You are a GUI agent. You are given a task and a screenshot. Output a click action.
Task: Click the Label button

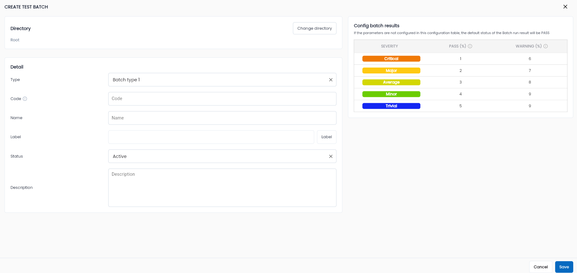[x=327, y=137]
